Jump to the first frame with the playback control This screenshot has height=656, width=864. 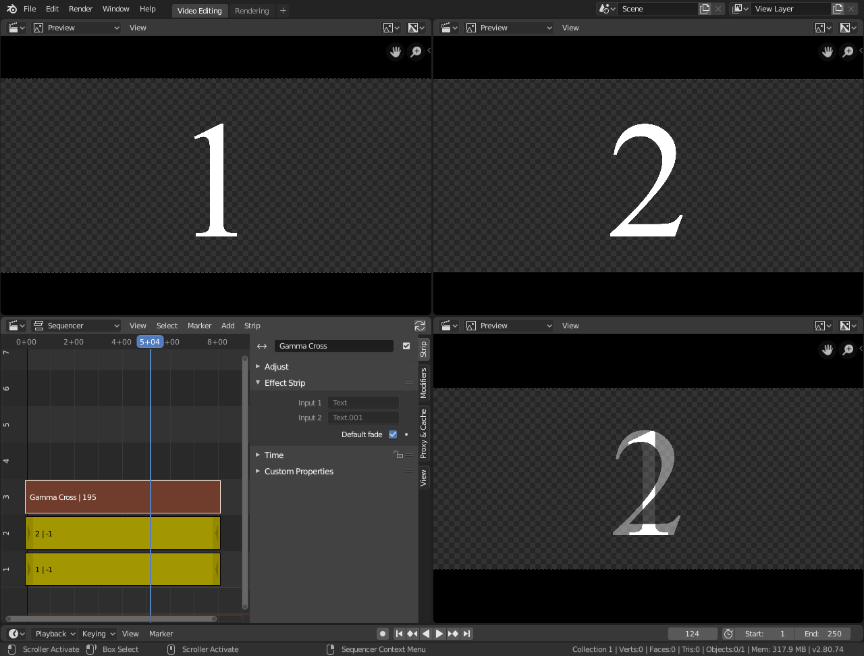click(x=398, y=633)
